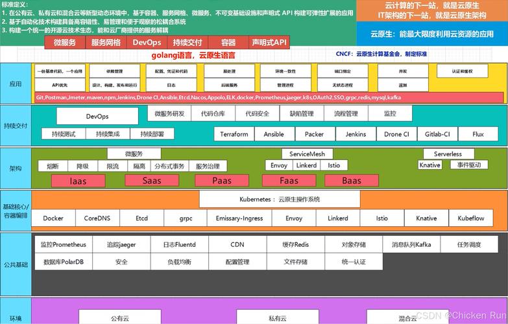Screen dimensions: 508x324
Task: Select the 声明式API tab
Action: [269, 42]
